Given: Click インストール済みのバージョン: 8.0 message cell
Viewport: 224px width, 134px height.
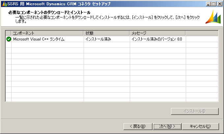Looking at the screenshot, I should (158, 39).
